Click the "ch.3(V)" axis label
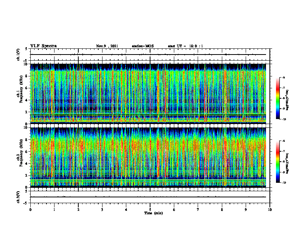This screenshot has width=304, height=235. (x=18, y=197)
